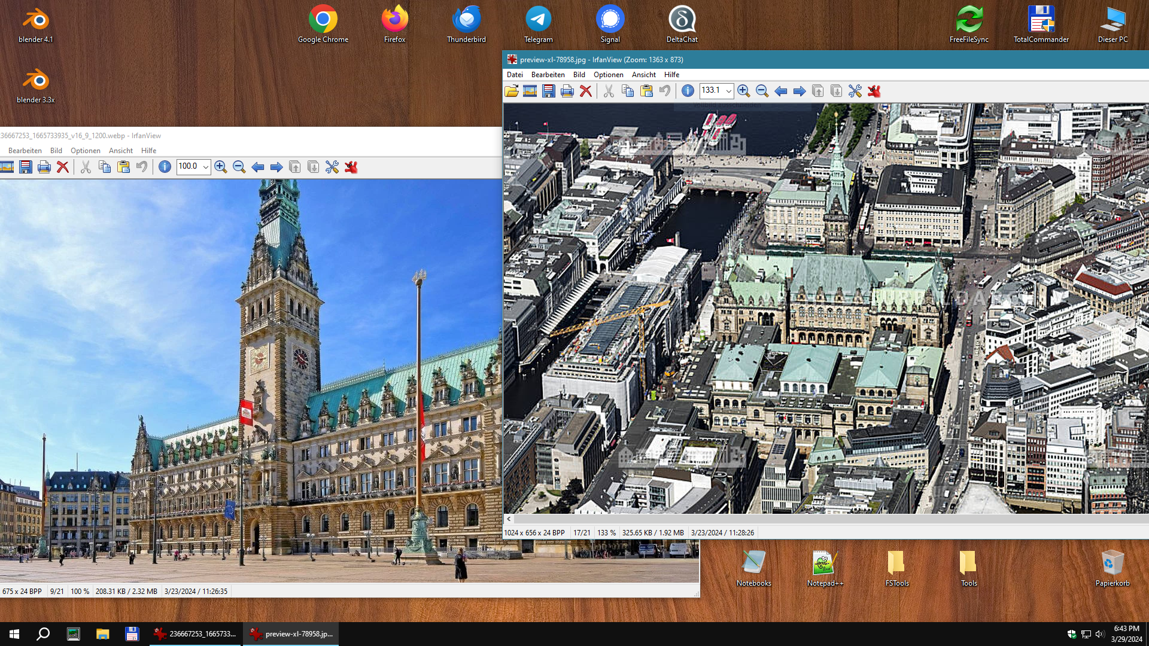Previous image arrow in webp window
The height and width of the screenshot is (646, 1149).
[x=257, y=167]
